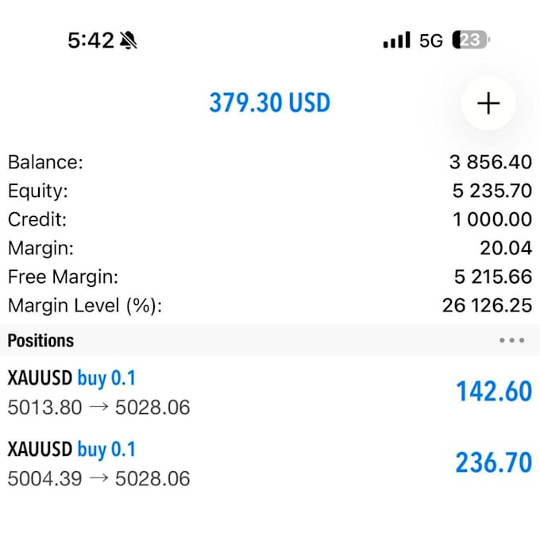540x545 pixels.
Task: Tap the battery indicator showing 23
Action: 471,40
